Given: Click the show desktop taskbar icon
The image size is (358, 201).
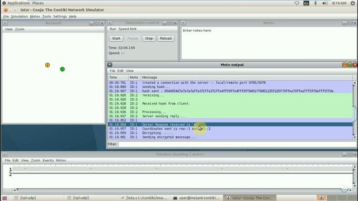Looking at the screenshot, I should tap(4, 198).
